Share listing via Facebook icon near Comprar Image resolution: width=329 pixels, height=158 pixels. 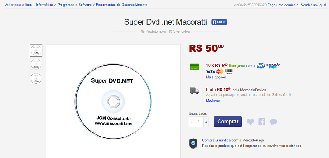click(x=262, y=122)
